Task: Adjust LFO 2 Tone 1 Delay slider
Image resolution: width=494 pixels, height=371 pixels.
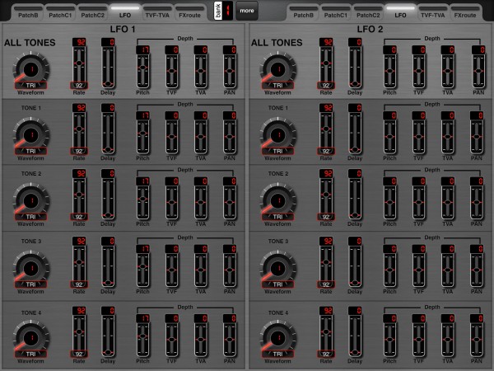Action: pyautogui.click(x=355, y=133)
